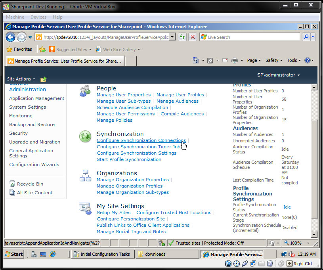Image resolution: width=323 pixels, height=270 pixels.
Task: Click the red Stop loading icon
Action: point(192,37)
